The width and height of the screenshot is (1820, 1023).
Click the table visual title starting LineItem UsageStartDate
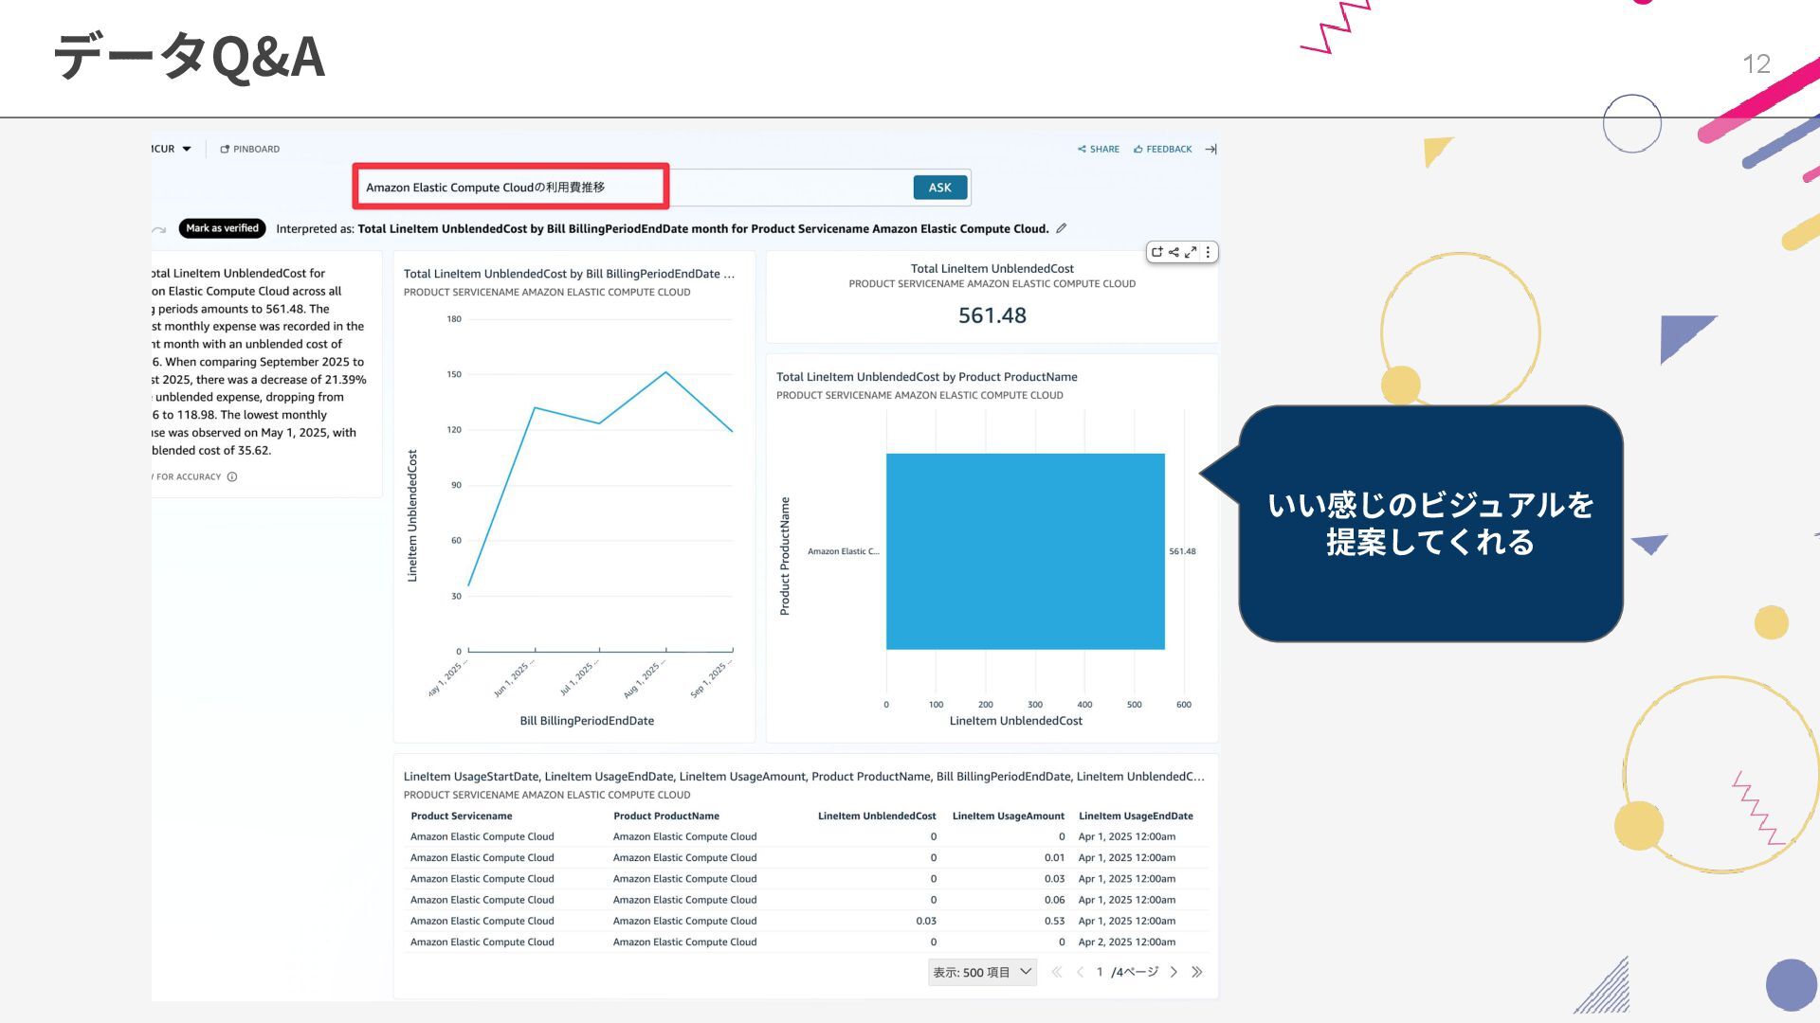(x=804, y=777)
